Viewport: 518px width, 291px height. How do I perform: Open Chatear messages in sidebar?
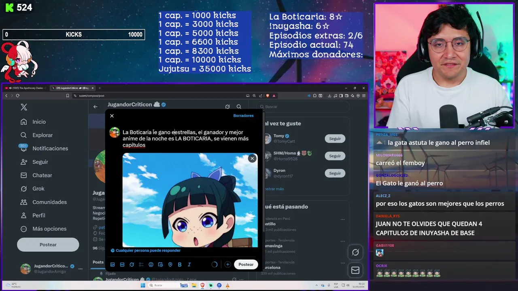(37, 175)
